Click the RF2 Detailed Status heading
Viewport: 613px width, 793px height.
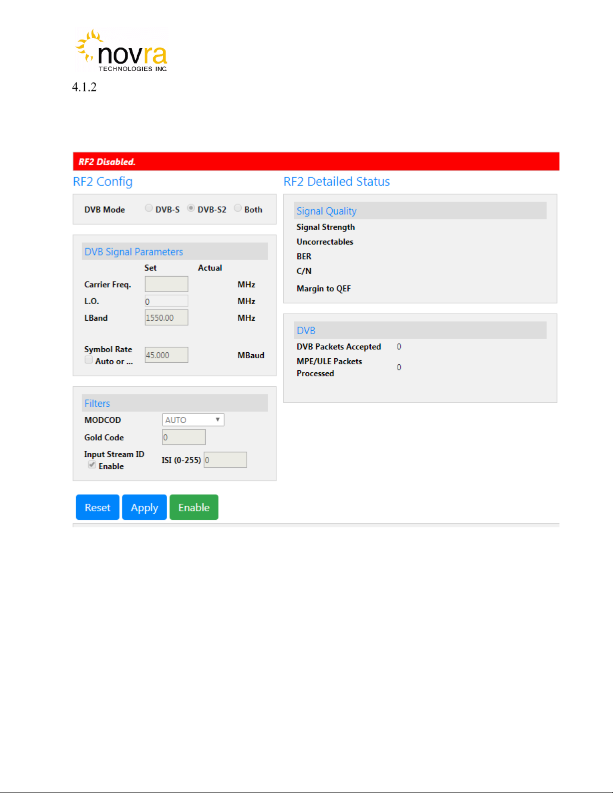click(x=337, y=182)
